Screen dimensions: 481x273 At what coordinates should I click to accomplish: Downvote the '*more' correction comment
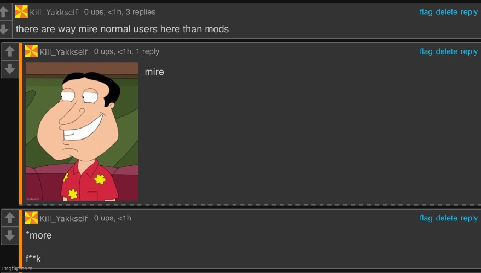[x=9, y=236]
